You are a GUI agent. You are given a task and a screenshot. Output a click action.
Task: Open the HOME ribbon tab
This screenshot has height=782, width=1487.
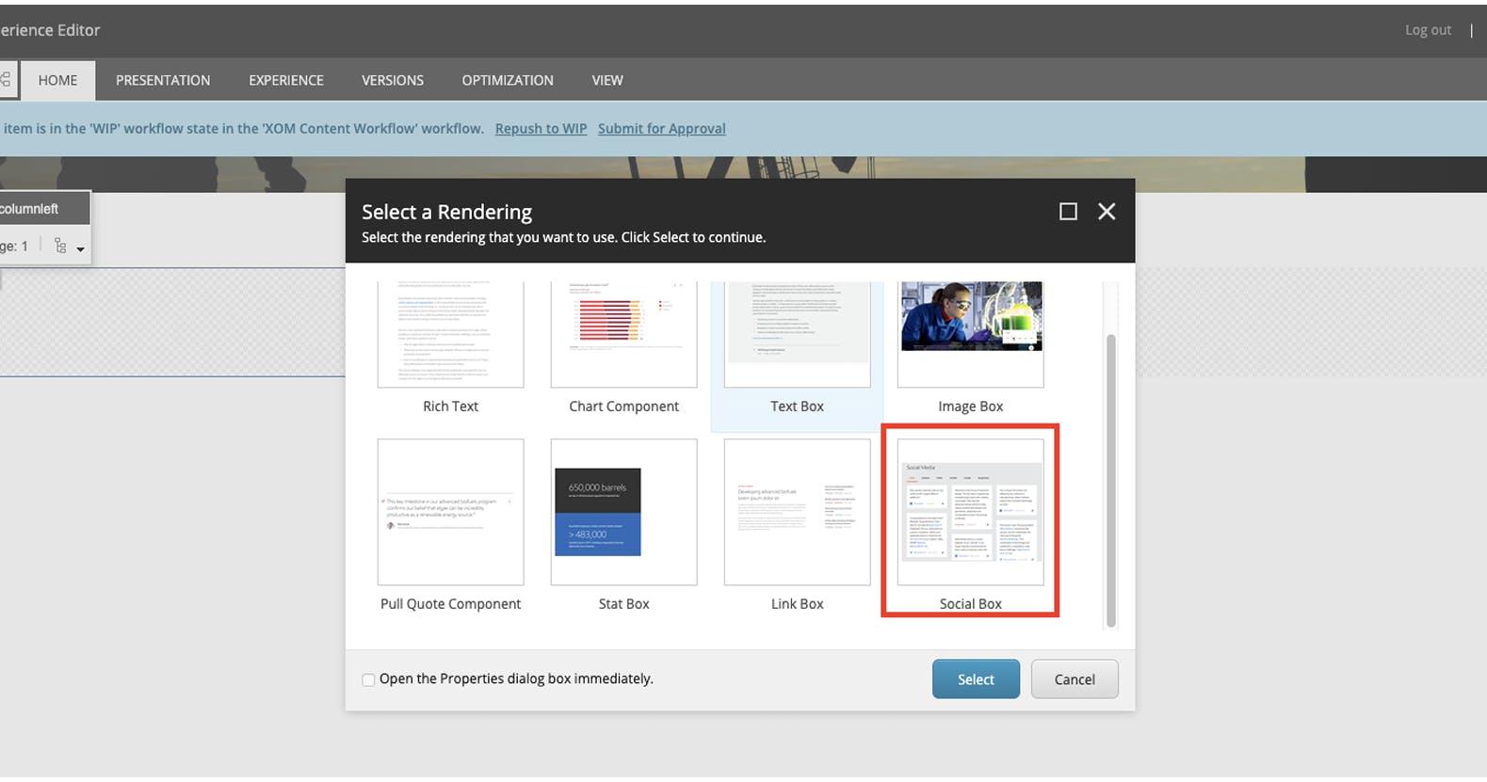coord(57,80)
